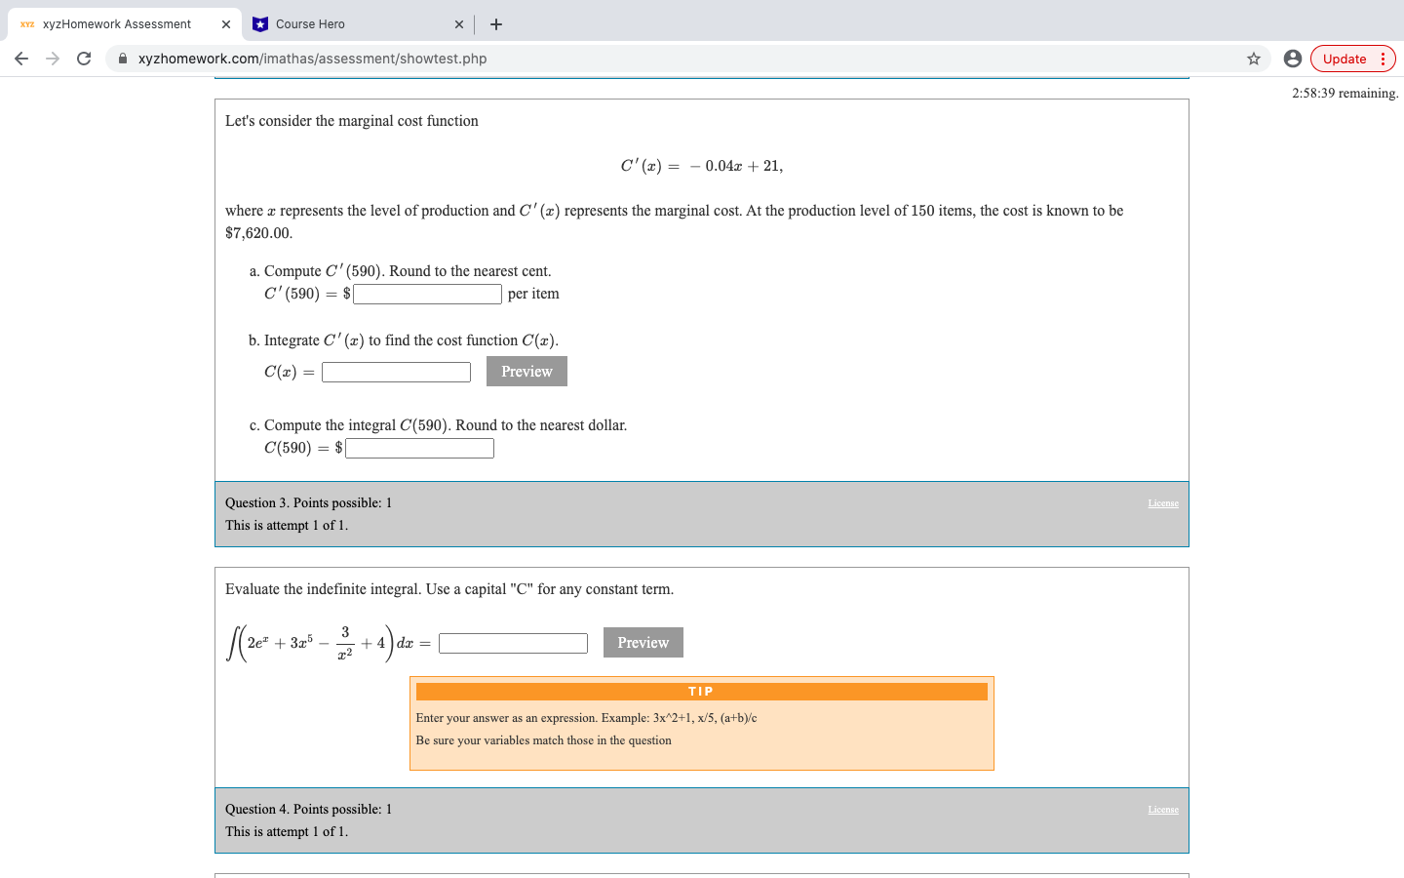Switch to the xyzHomework Assessment tab
This screenshot has width=1404, height=878.
117,23
